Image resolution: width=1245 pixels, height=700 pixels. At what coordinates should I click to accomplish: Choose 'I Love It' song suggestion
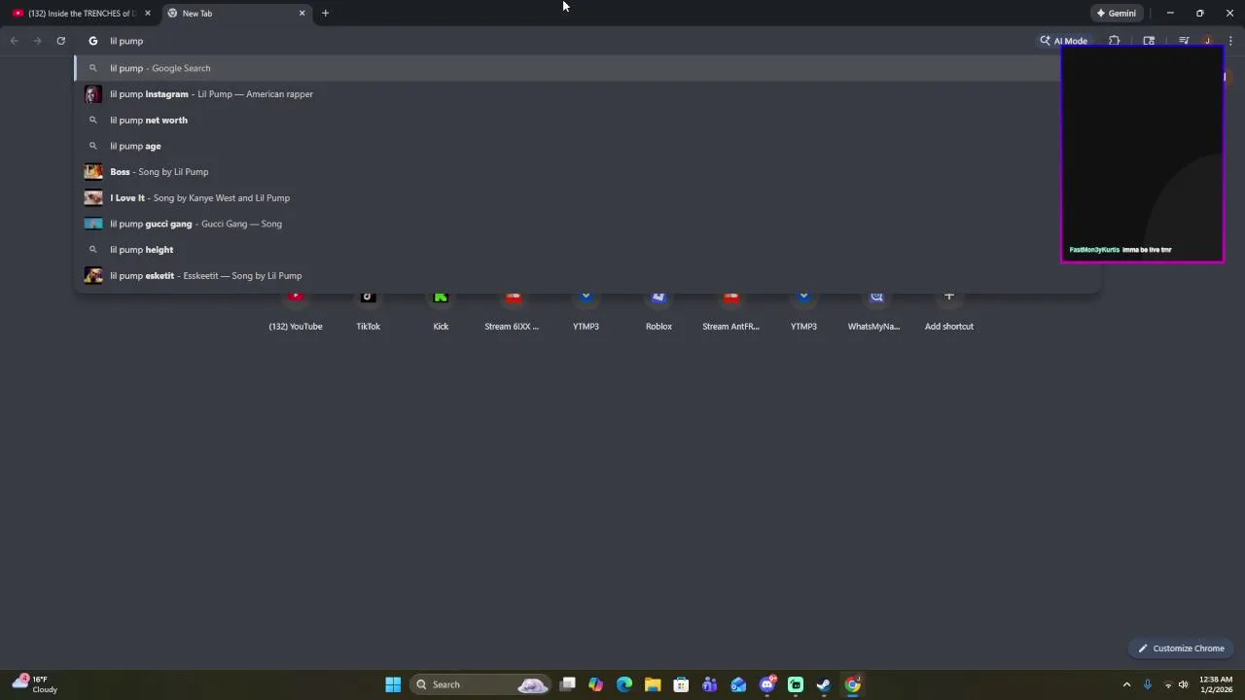pyautogui.click(x=587, y=197)
